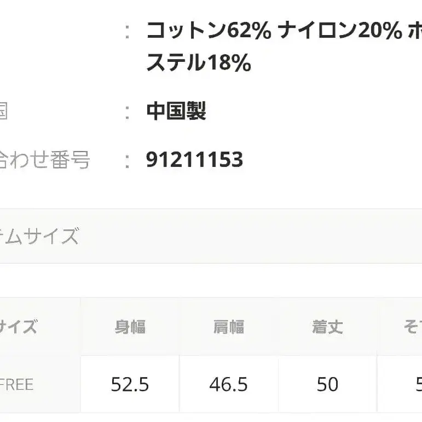
Task: Select the 着丈 column header
Action: pos(327,327)
